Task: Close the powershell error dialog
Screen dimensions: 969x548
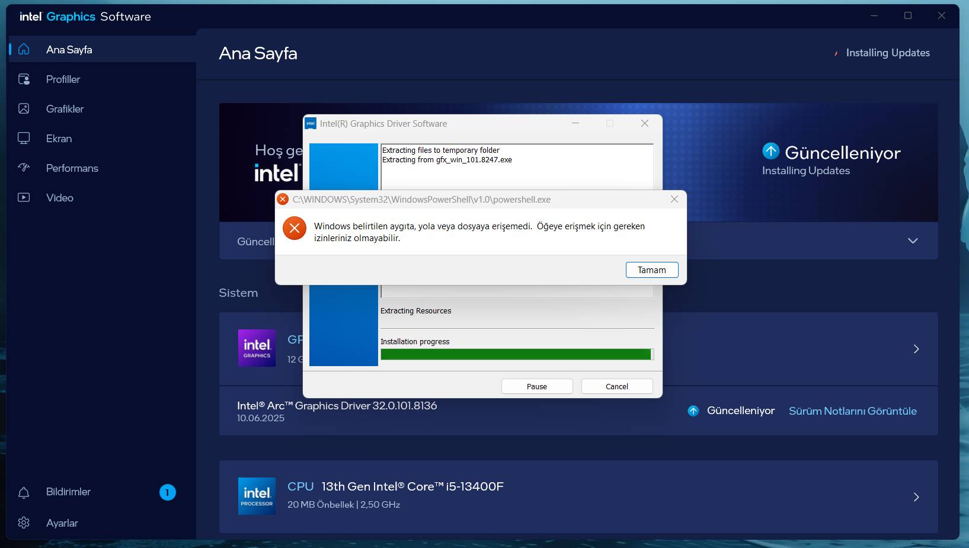Action: [x=674, y=199]
